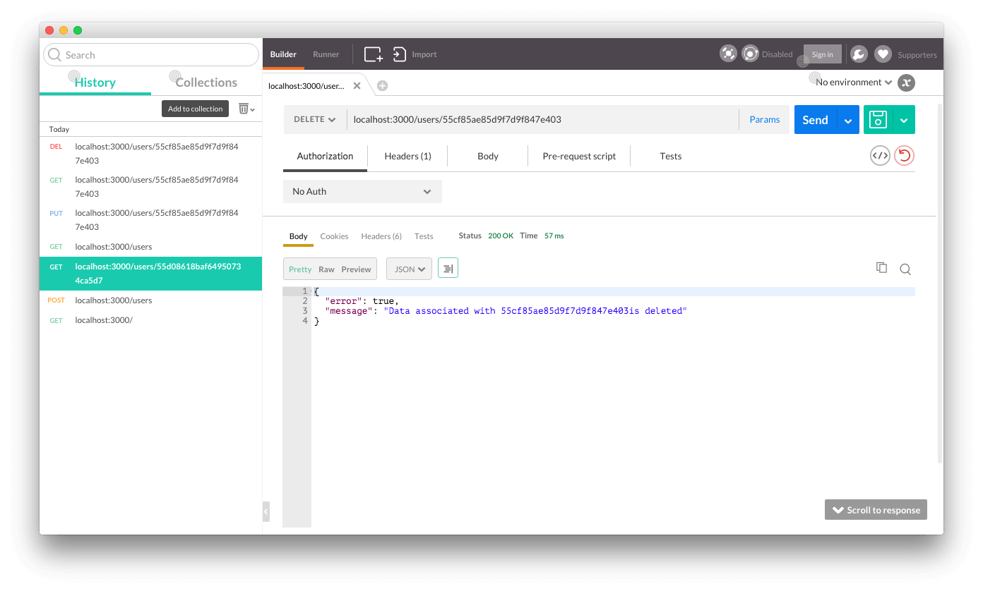Click the Import icon in header
The width and height of the screenshot is (983, 591).
coord(400,54)
